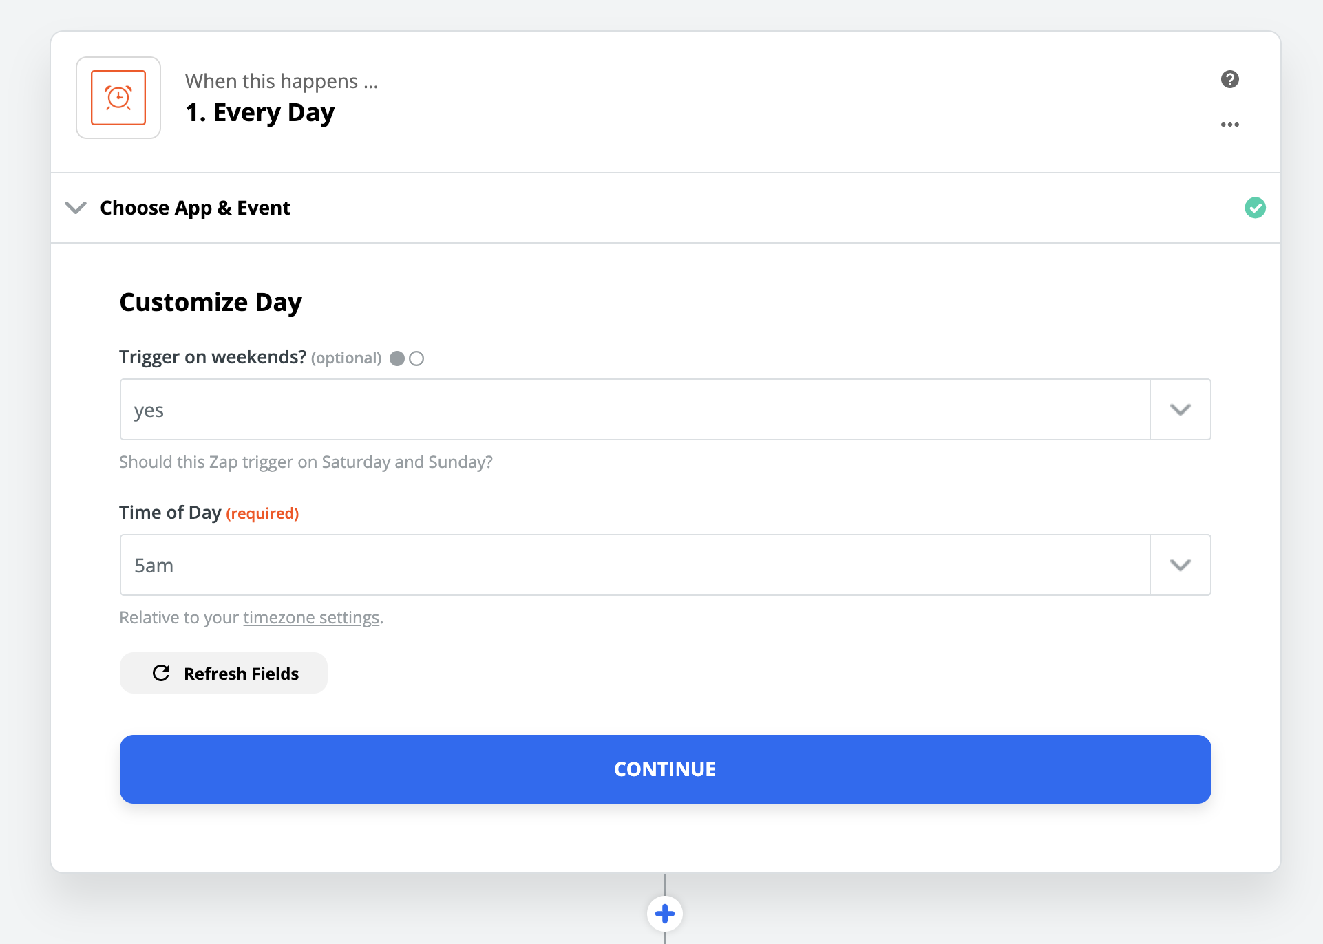Select the filled circle beside Trigger on weekends
The image size is (1323, 944).
tap(397, 358)
